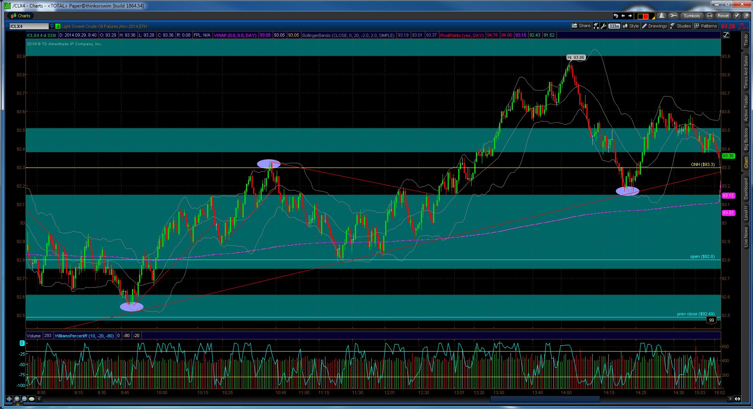Click the magenta 93.05 price tag
Screen dimensions: 753x409
tap(728, 213)
